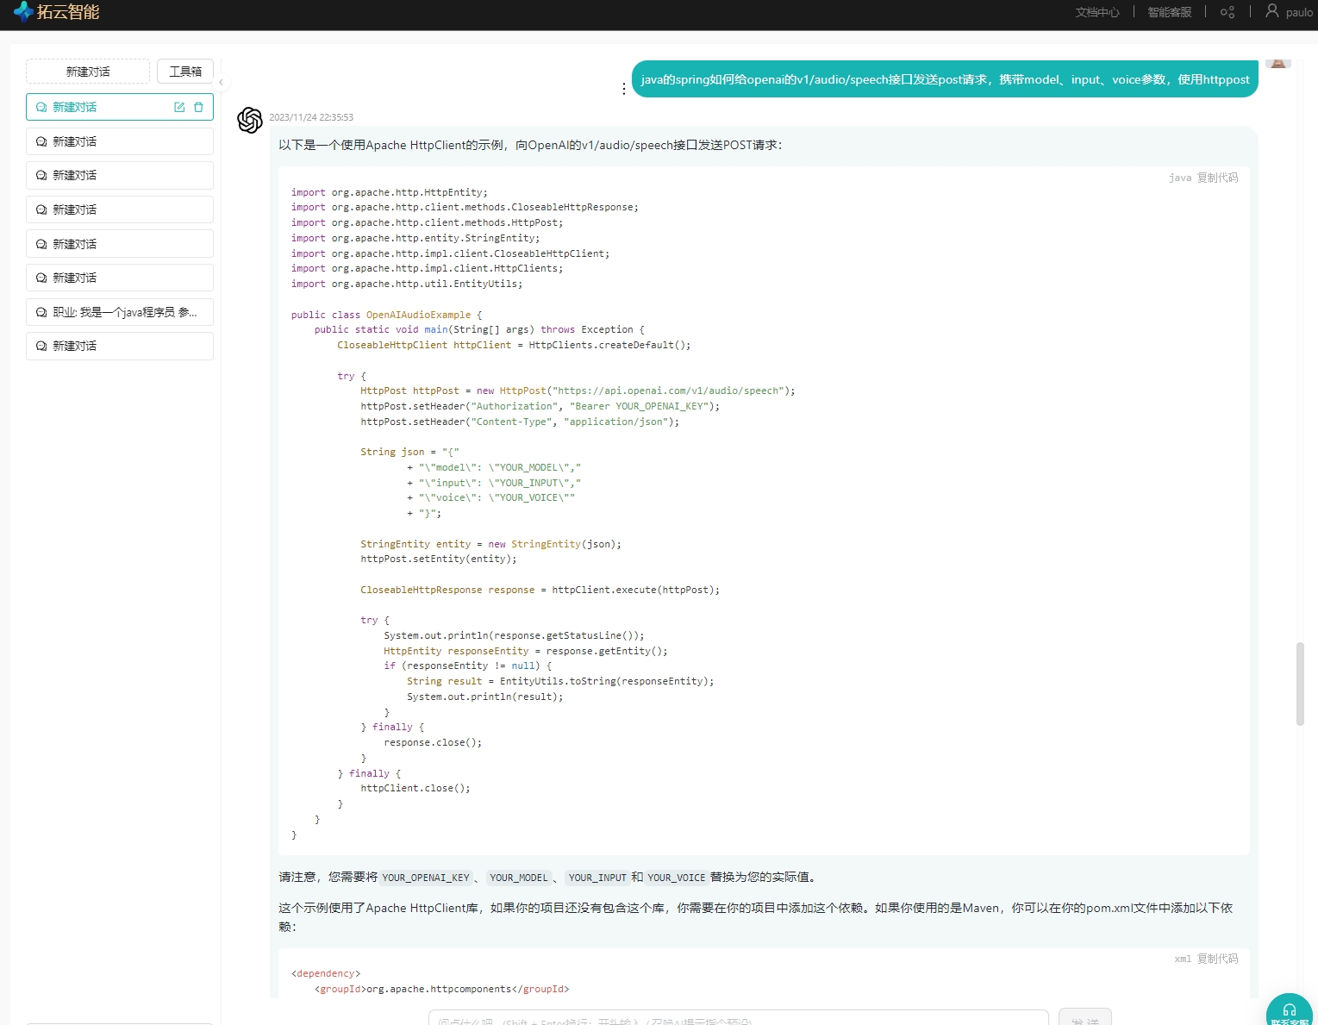Image resolution: width=1318 pixels, height=1025 pixels.
Task: Click the OpenAIAudioExample class name in code
Action: pyautogui.click(x=419, y=315)
